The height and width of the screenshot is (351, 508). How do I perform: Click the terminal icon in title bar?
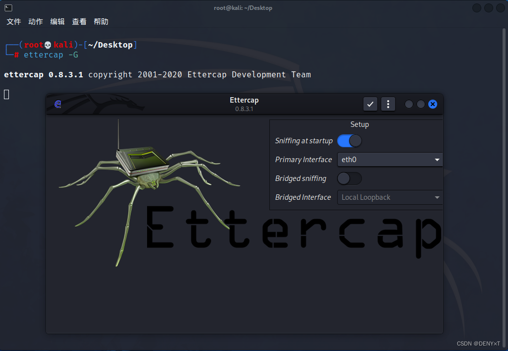(x=8, y=8)
